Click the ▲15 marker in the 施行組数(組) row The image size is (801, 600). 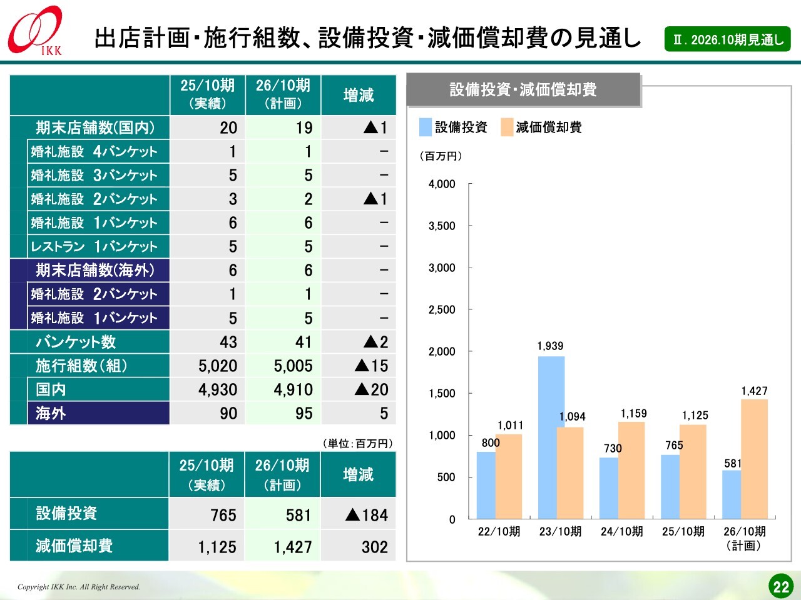371,366
